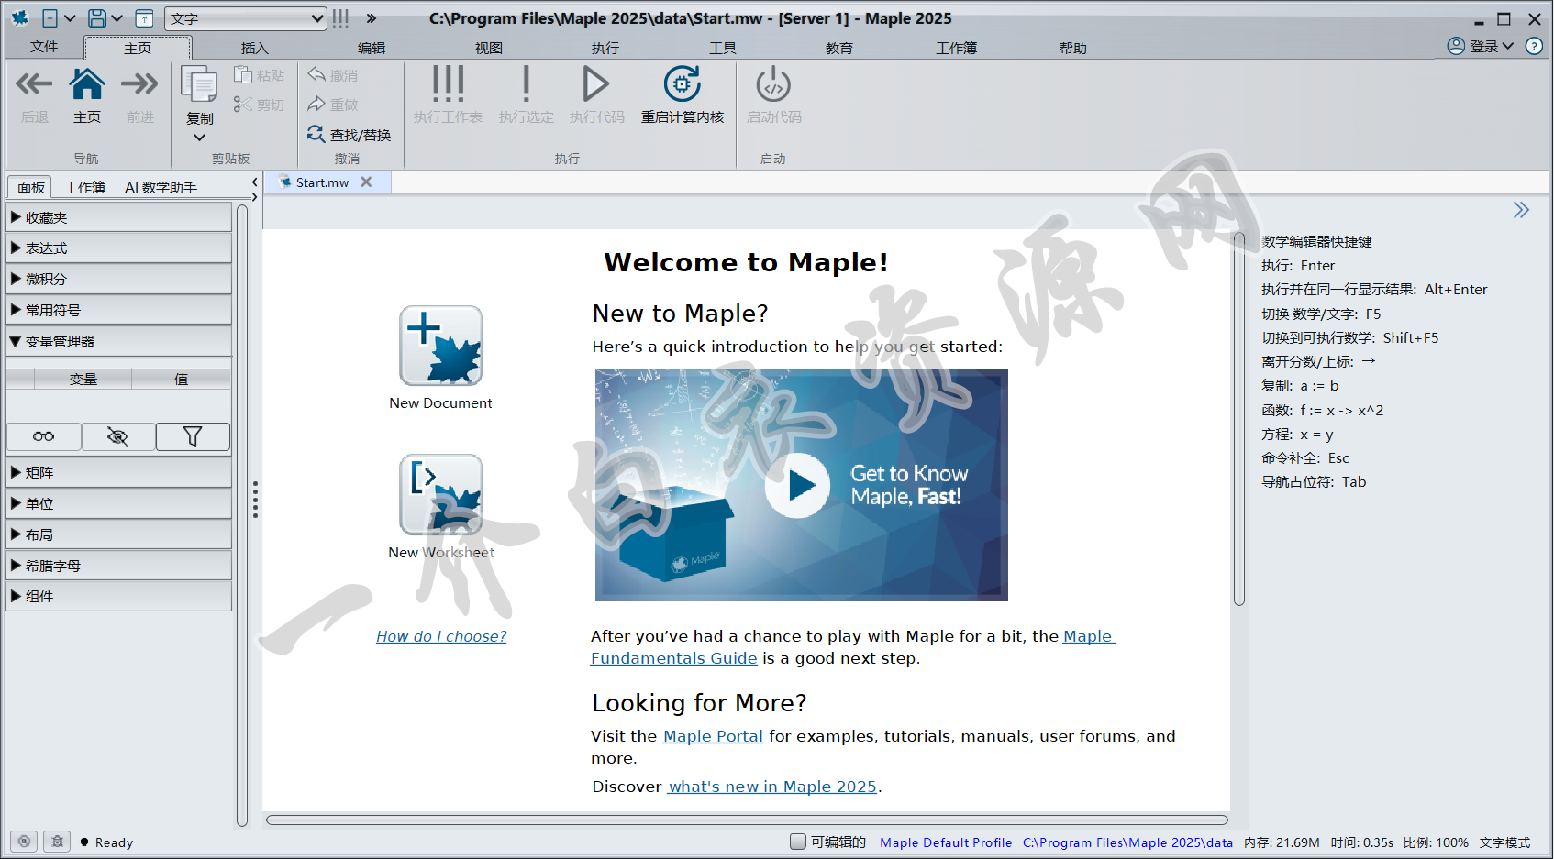
Task: Click the execute worksheet icon in the title bar
Action: tap(340, 18)
